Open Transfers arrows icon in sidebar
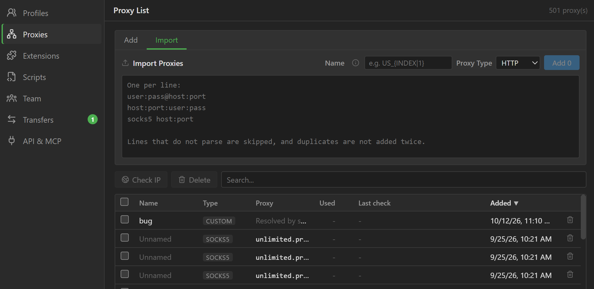The width and height of the screenshot is (594, 289). click(x=12, y=120)
